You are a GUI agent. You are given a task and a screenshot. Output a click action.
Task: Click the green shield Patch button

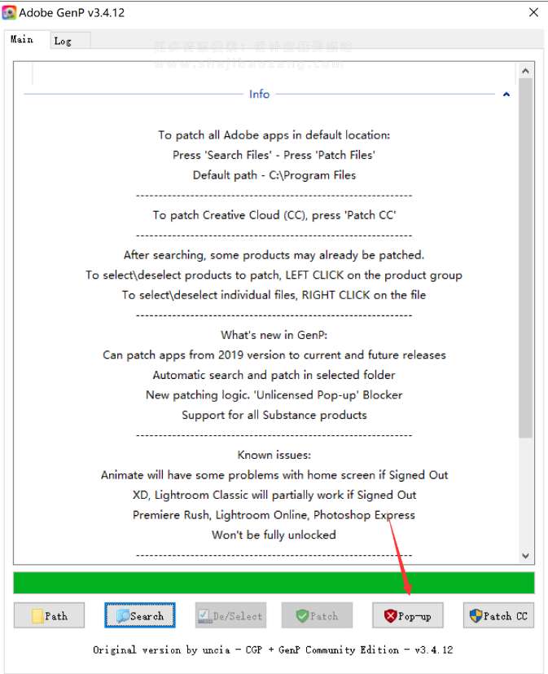[x=317, y=615]
